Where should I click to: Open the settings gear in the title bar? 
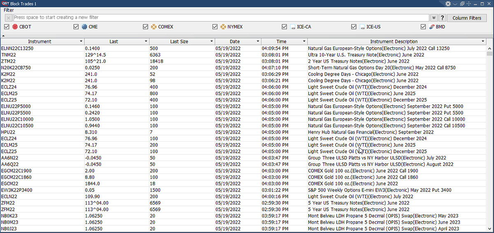[x=448, y=4]
